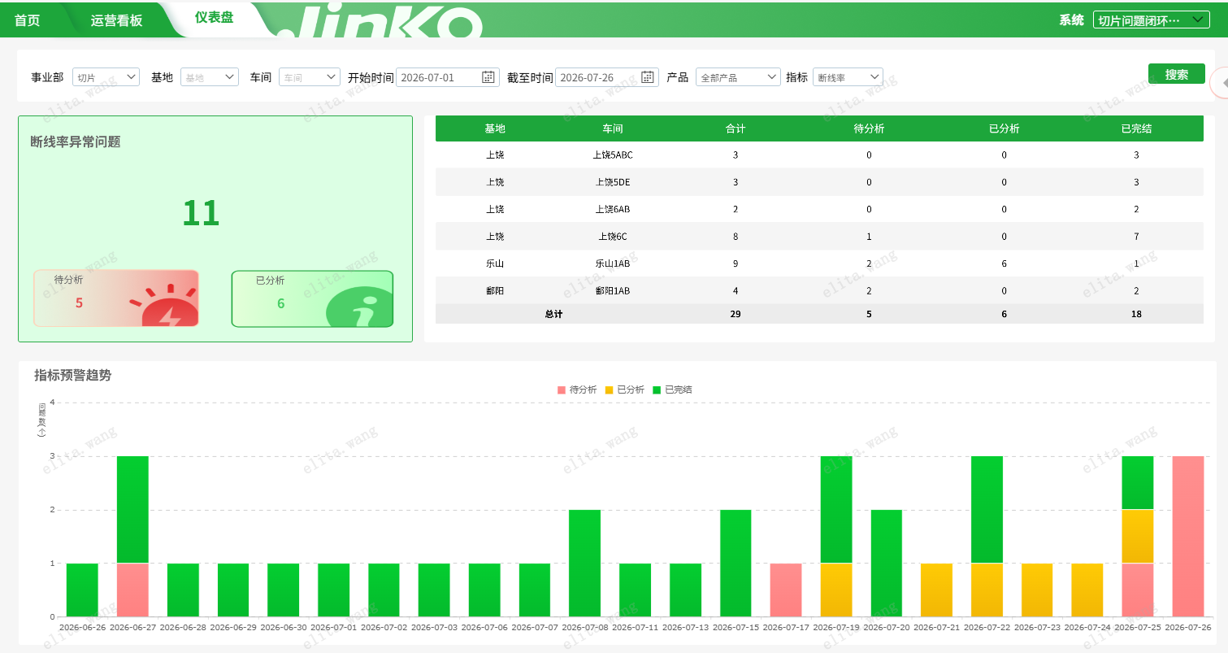Viewport: 1228px width, 653px height.
Task: Click the pink bar for 2026-07-17
Action: tap(786, 590)
